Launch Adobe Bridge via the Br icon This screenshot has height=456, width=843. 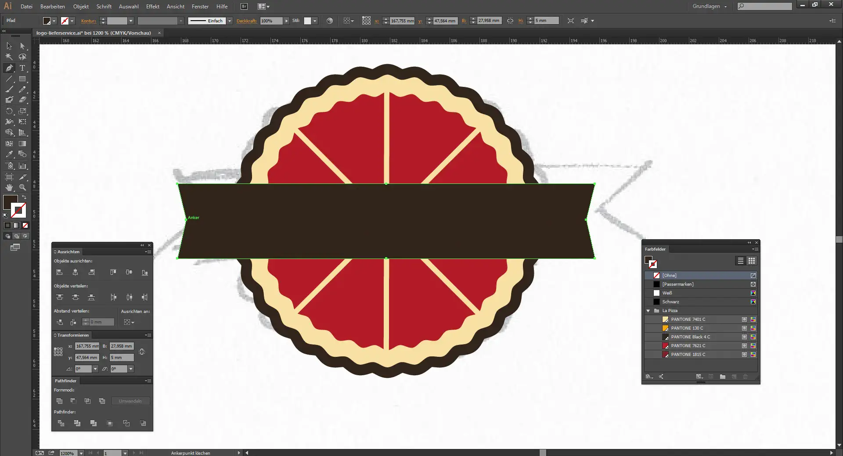pos(243,6)
